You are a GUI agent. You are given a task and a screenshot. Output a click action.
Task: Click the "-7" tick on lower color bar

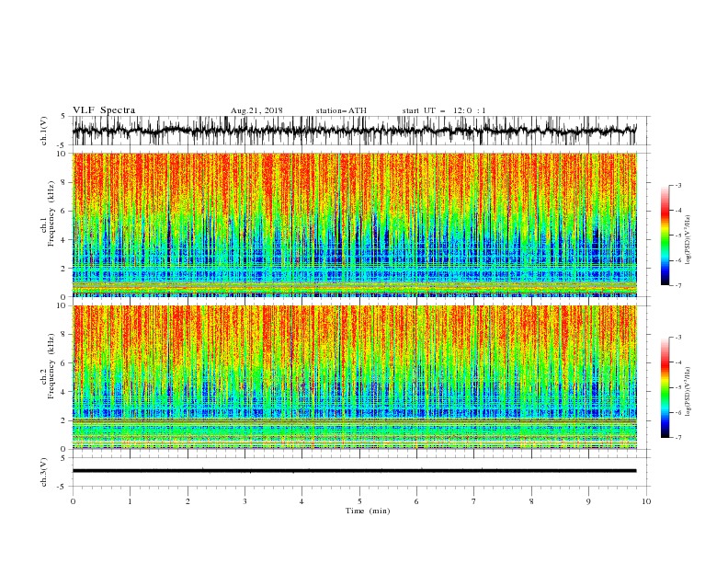point(677,438)
